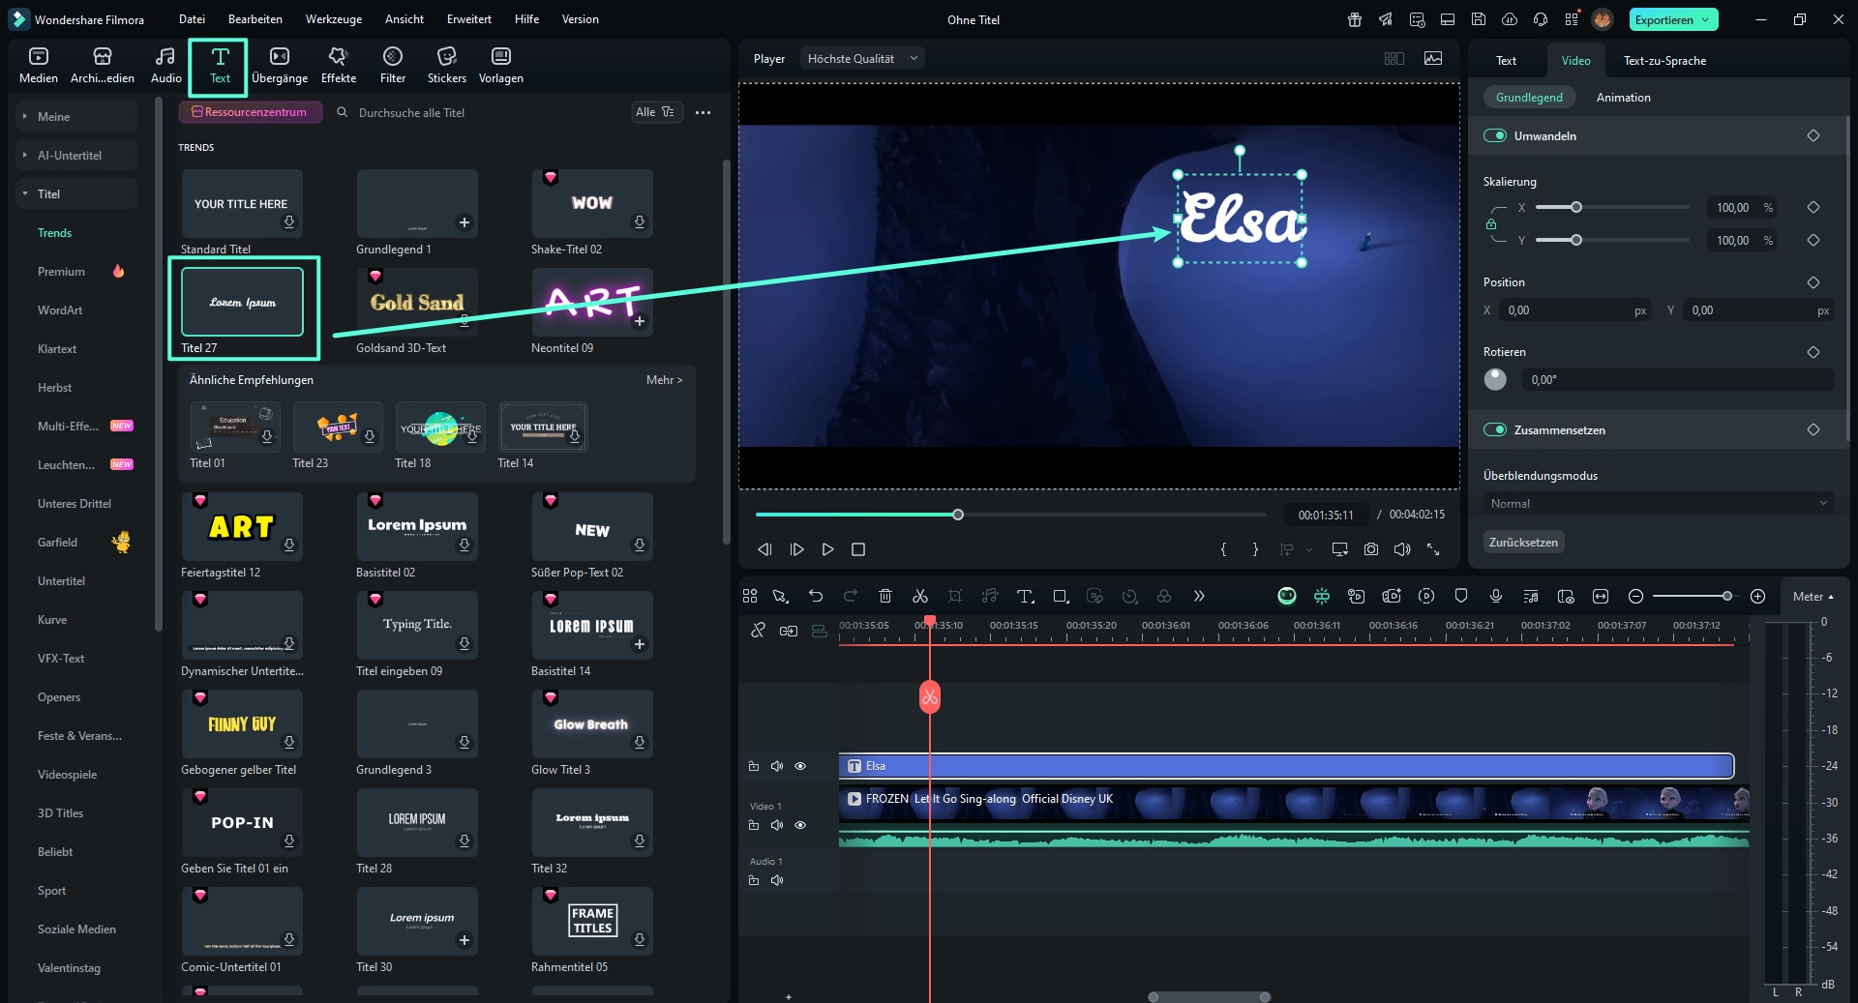Screen dimensions: 1858x1003
Task: Click the player volume speaker icon
Action: pos(1402,549)
